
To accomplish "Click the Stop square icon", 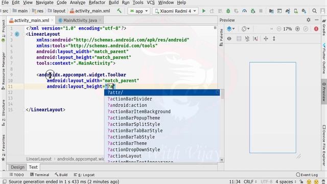I will point(261,11).
